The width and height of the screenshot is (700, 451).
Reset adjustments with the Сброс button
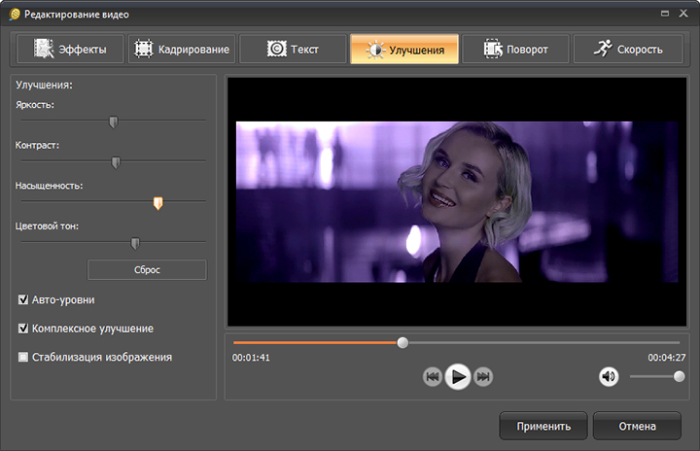pos(147,269)
